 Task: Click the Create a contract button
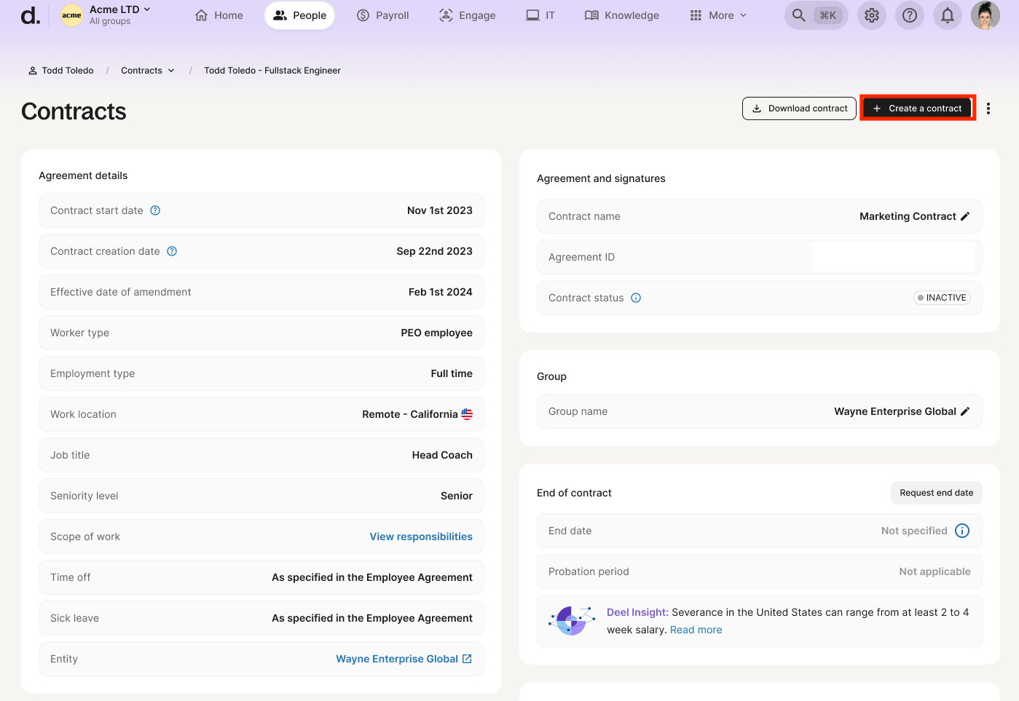pos(917,108)
